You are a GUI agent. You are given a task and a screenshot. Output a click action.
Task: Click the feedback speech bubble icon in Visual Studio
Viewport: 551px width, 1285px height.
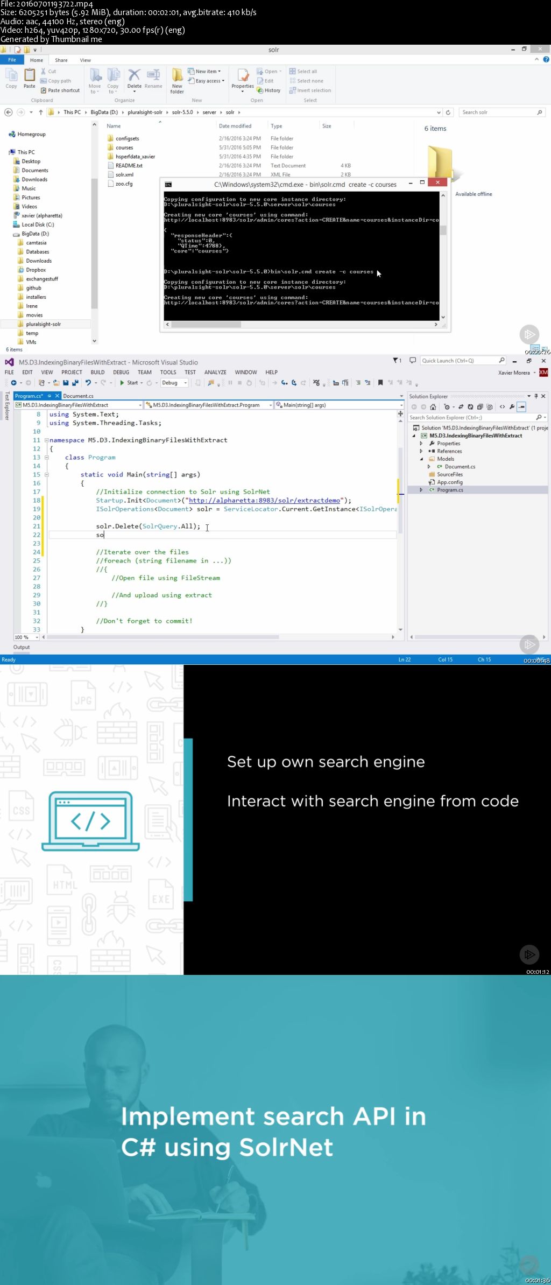coord(413,360)
